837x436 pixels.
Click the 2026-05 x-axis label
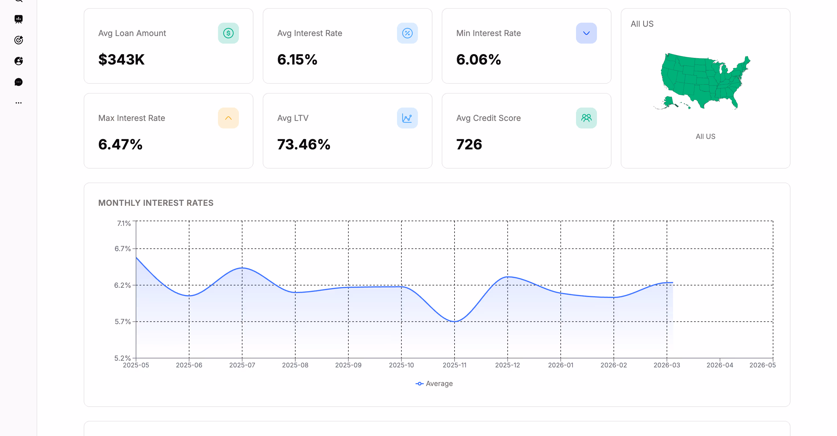coord(762,365)
